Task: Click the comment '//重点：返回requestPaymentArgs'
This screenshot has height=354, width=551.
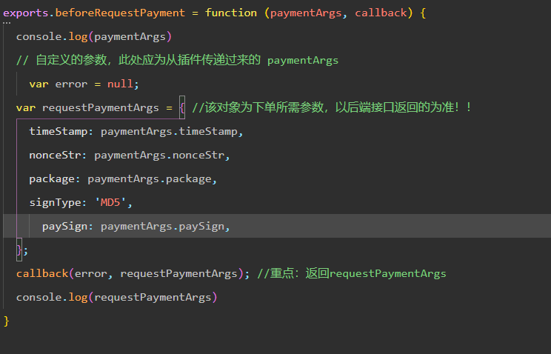Action: (351, 273)
